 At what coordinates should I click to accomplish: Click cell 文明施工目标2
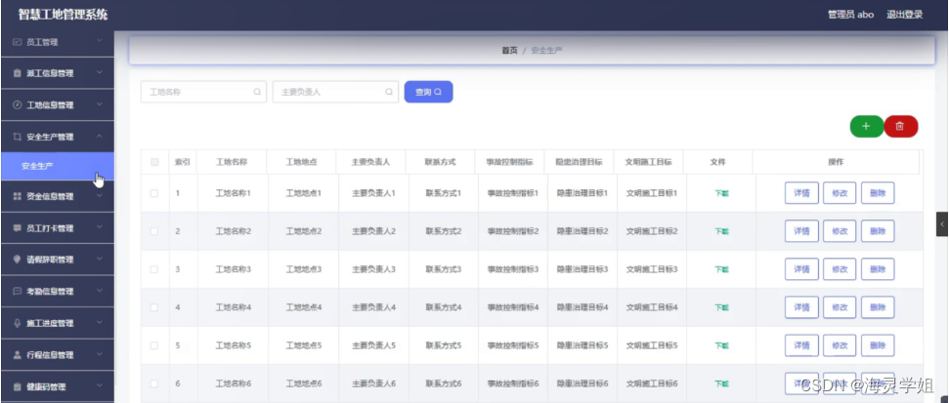click(x=652, y=231)
